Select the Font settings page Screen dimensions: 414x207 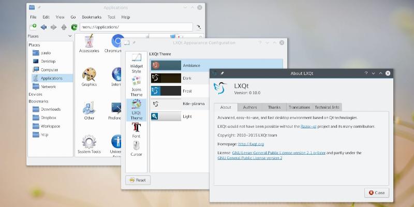coord(136,129)
